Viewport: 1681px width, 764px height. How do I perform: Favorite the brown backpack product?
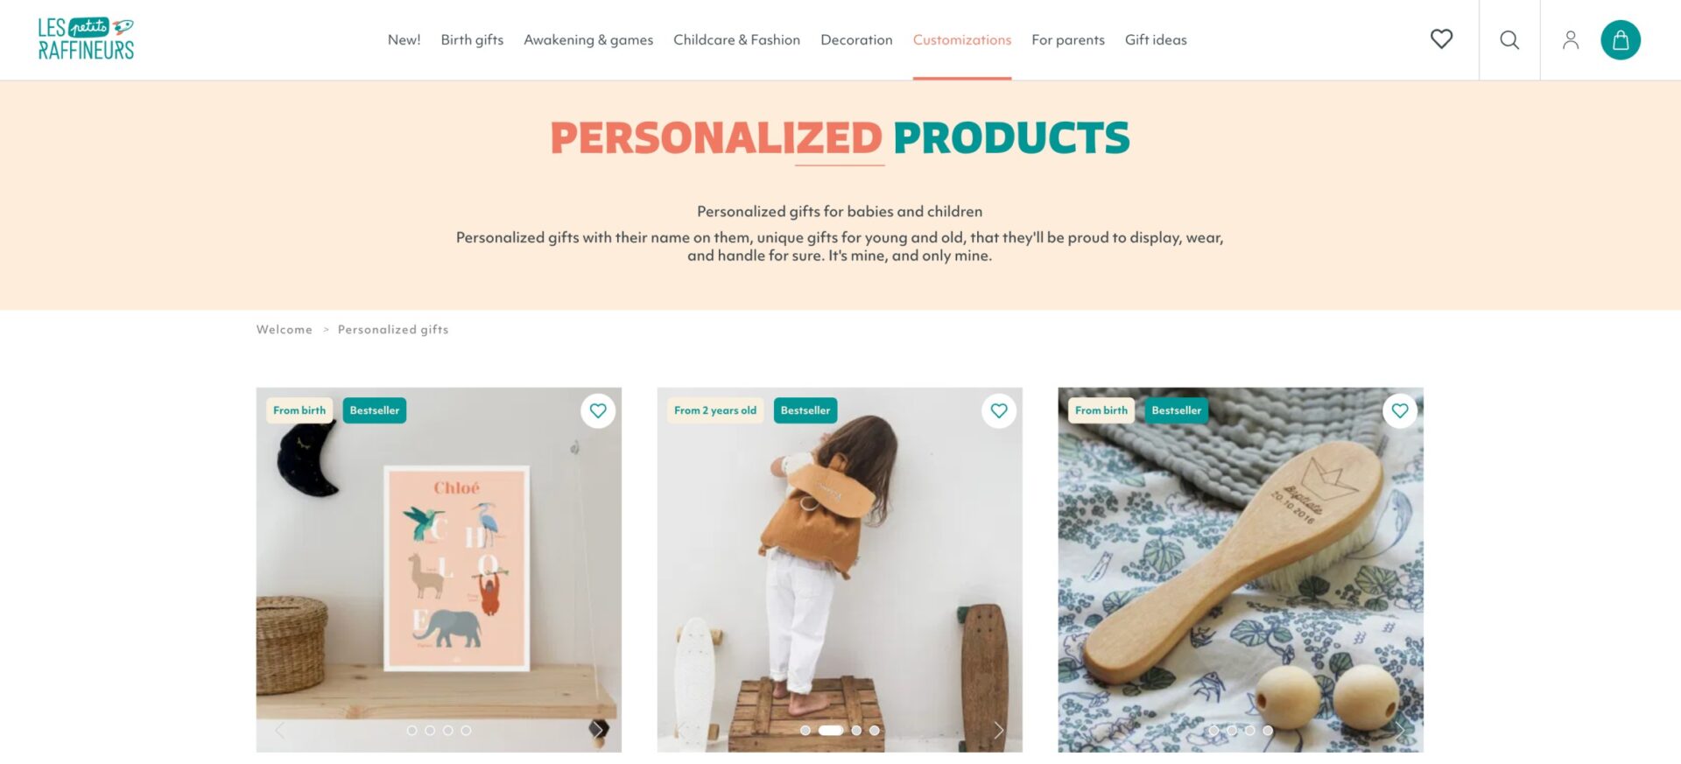pyautogui.click(x=999, y=410)
